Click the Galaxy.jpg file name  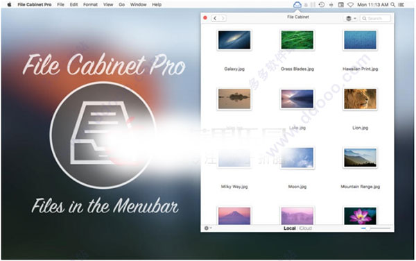(x=234, y=69)
